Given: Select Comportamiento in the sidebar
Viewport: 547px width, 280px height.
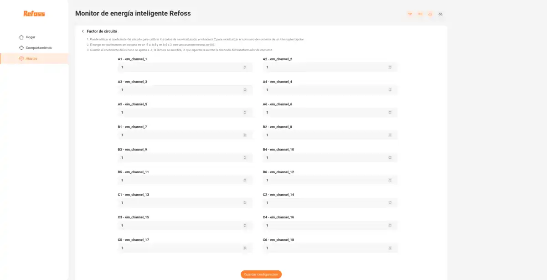Looking at the screenshot, I should coord(38,48).
